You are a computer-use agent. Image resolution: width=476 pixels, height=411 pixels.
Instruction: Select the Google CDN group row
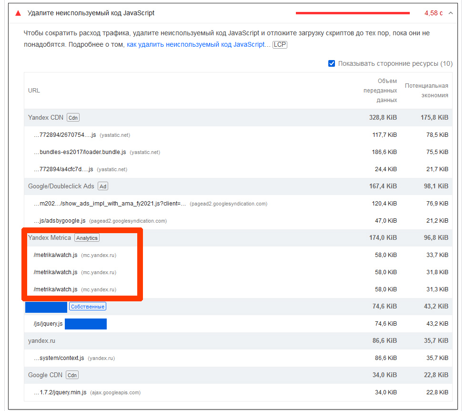(x=238, y=375)
